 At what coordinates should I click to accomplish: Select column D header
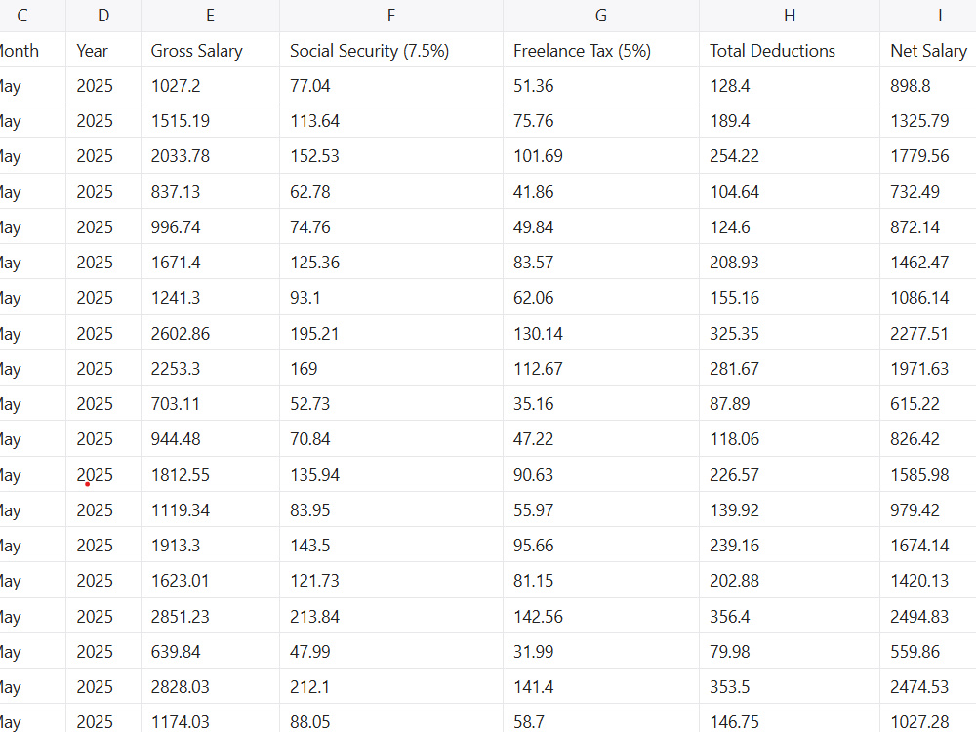pos(103,16)
